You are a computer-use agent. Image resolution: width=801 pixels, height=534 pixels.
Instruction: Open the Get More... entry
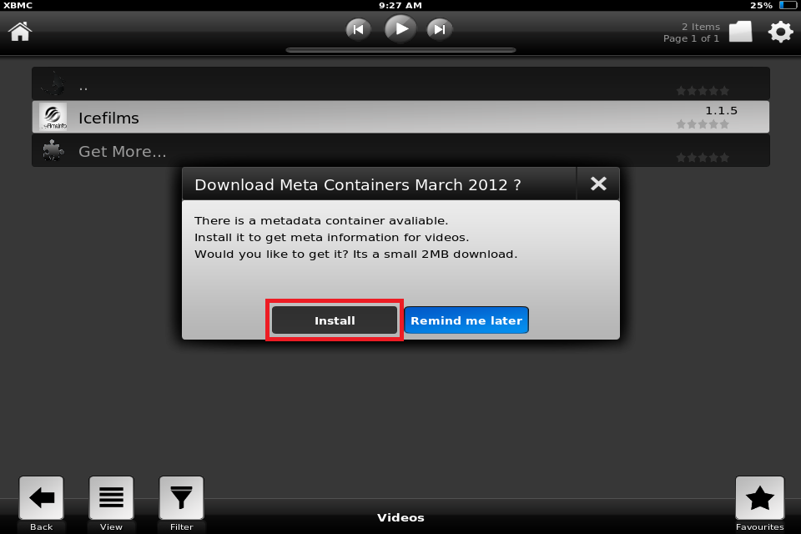click(400, 151)
